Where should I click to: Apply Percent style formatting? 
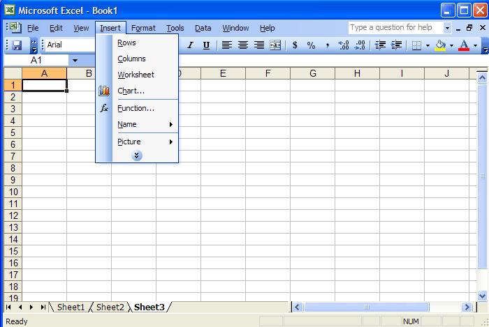pos(311,45)
